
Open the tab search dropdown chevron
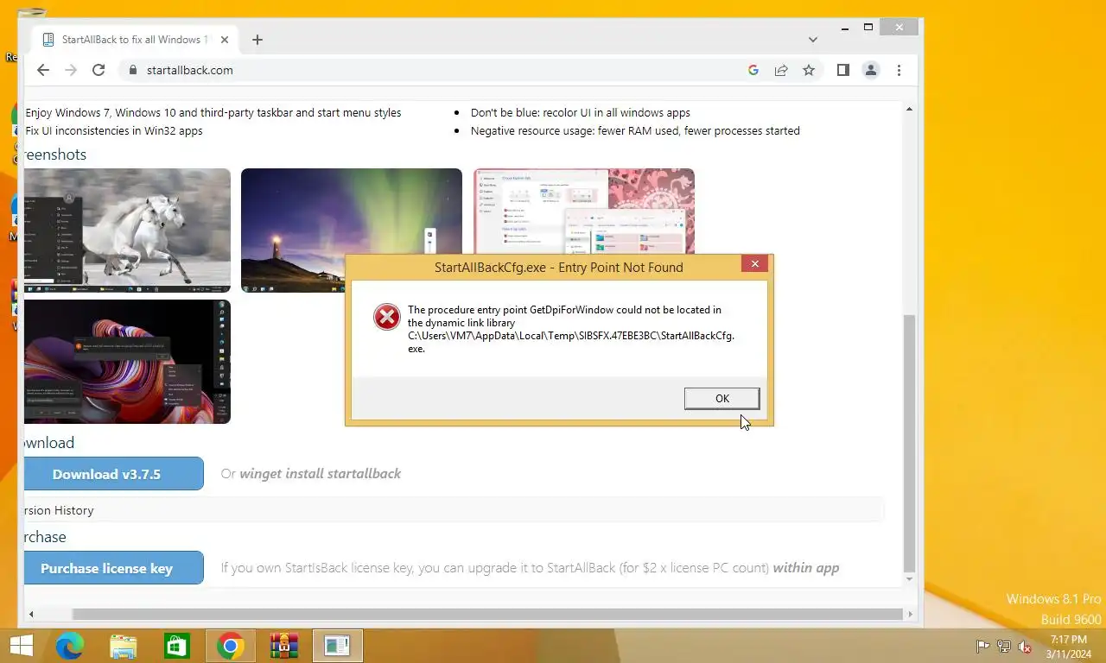coord(813,40)
